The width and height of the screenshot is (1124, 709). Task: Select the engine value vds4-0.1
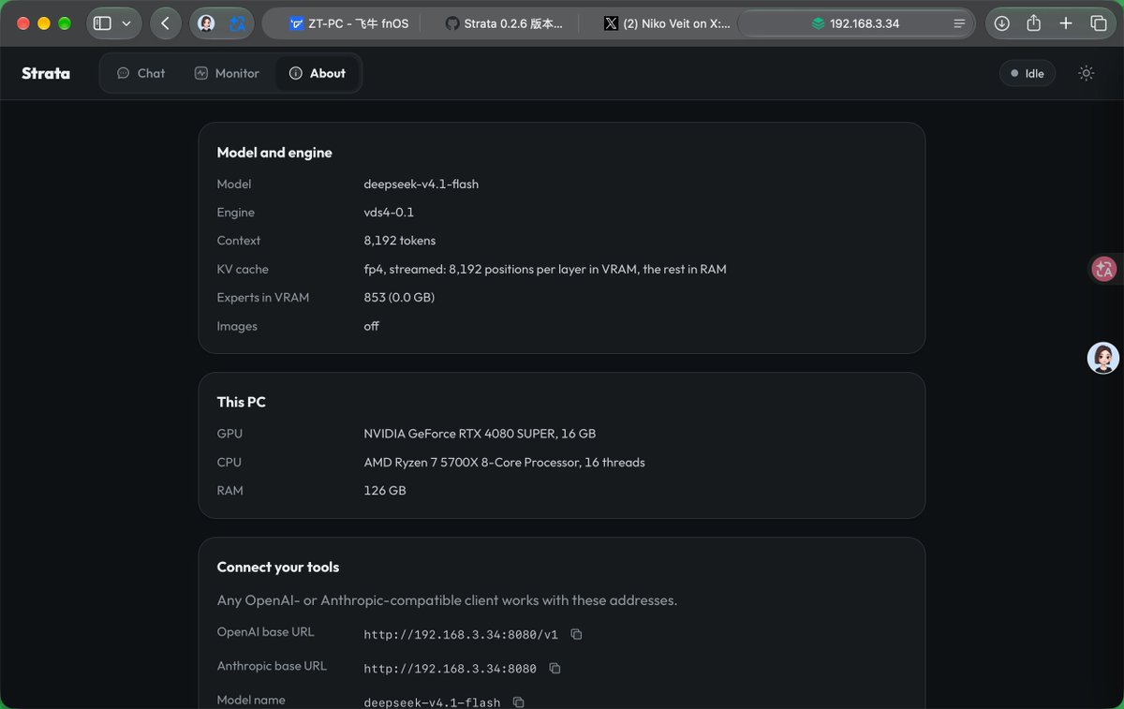[x=389, y=213]
